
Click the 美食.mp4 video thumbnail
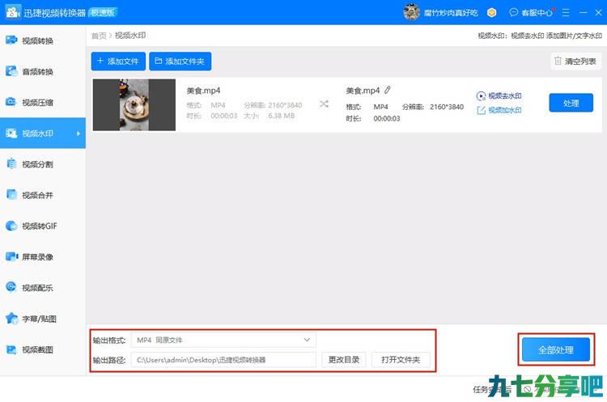134,105
